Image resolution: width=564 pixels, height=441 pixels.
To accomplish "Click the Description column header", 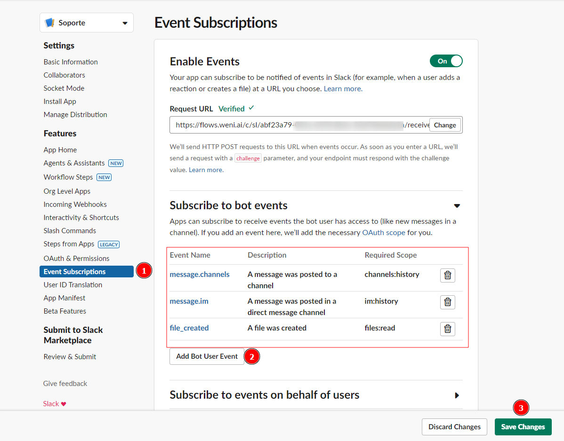I will click(x=267, y=255).
